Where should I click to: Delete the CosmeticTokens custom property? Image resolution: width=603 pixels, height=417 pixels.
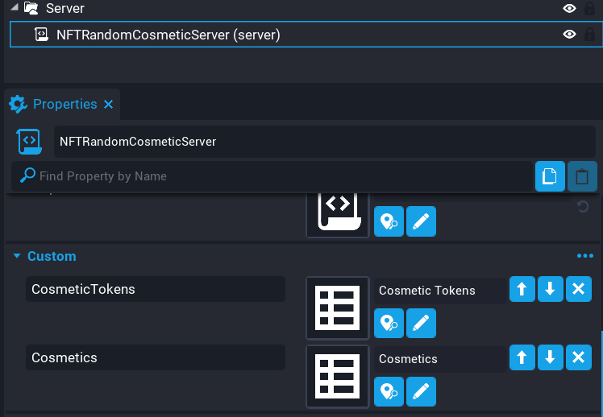578,290
